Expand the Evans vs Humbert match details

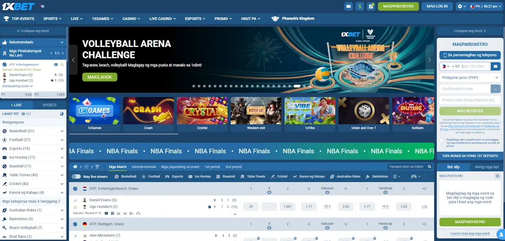coord(235,214)
